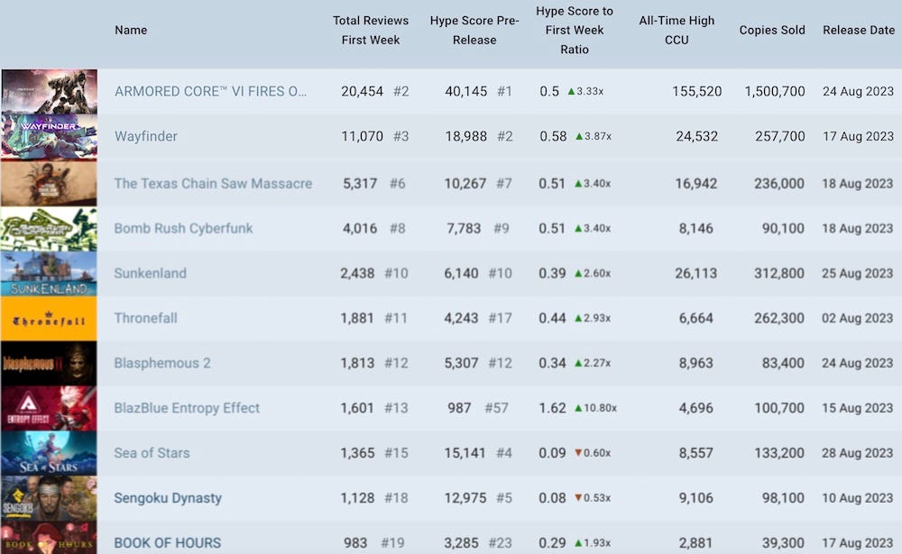Screen dimensions: 902x554
Task: Select BOOK OF HOURS' 39,300 copies sold
Action: pyautogui.click(x=782, y=543)
